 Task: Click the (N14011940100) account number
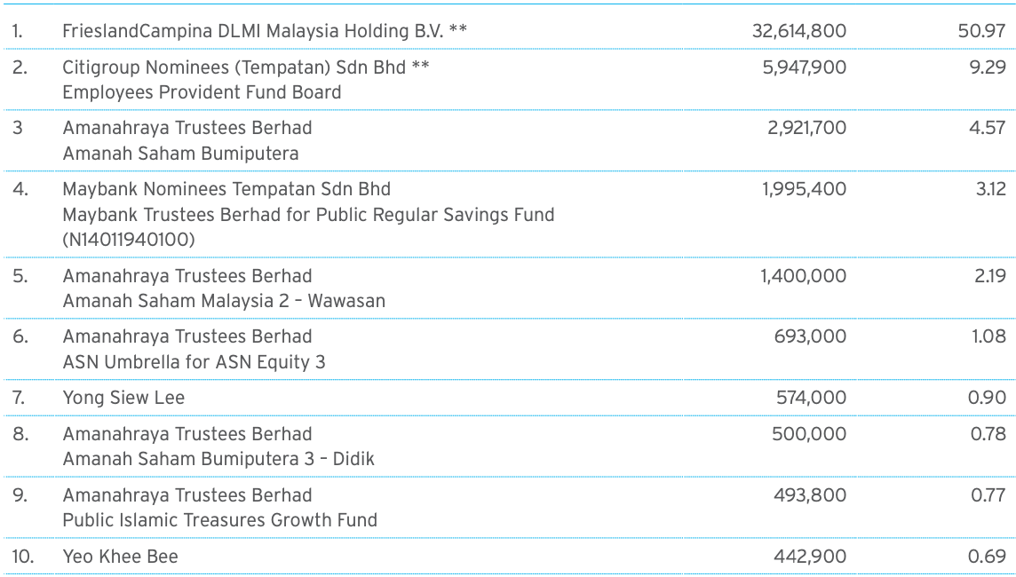(x=128, y=240)
